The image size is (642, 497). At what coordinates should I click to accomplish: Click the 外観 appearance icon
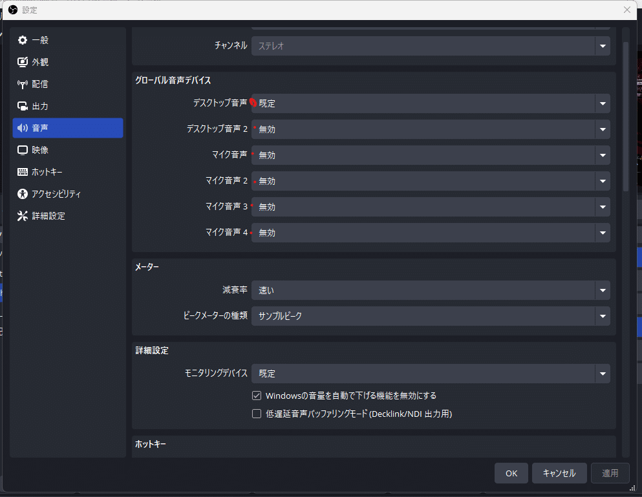coord(23,62)
